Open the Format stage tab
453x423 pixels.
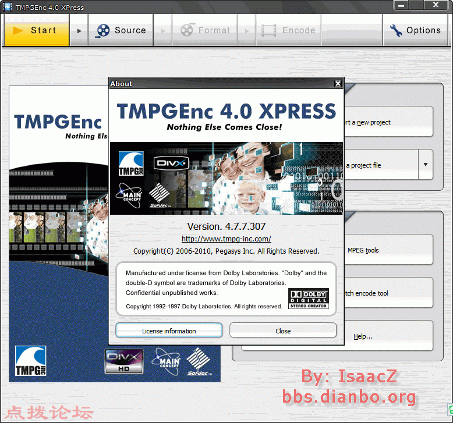pos(205,30)
